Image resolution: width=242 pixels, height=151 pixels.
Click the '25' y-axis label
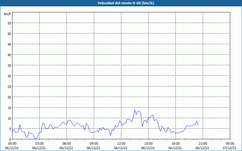click(x=9, y=86)
